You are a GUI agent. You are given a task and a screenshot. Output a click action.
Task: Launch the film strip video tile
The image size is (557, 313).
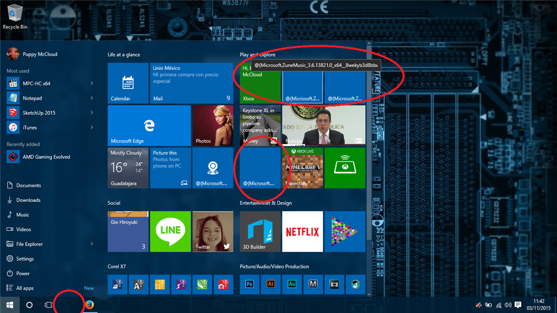pos(335,285)
